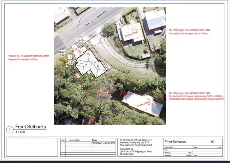Click the circled 1 view number beside the title
This screenshot has width=230, height=163.
(x=10, y=130)
